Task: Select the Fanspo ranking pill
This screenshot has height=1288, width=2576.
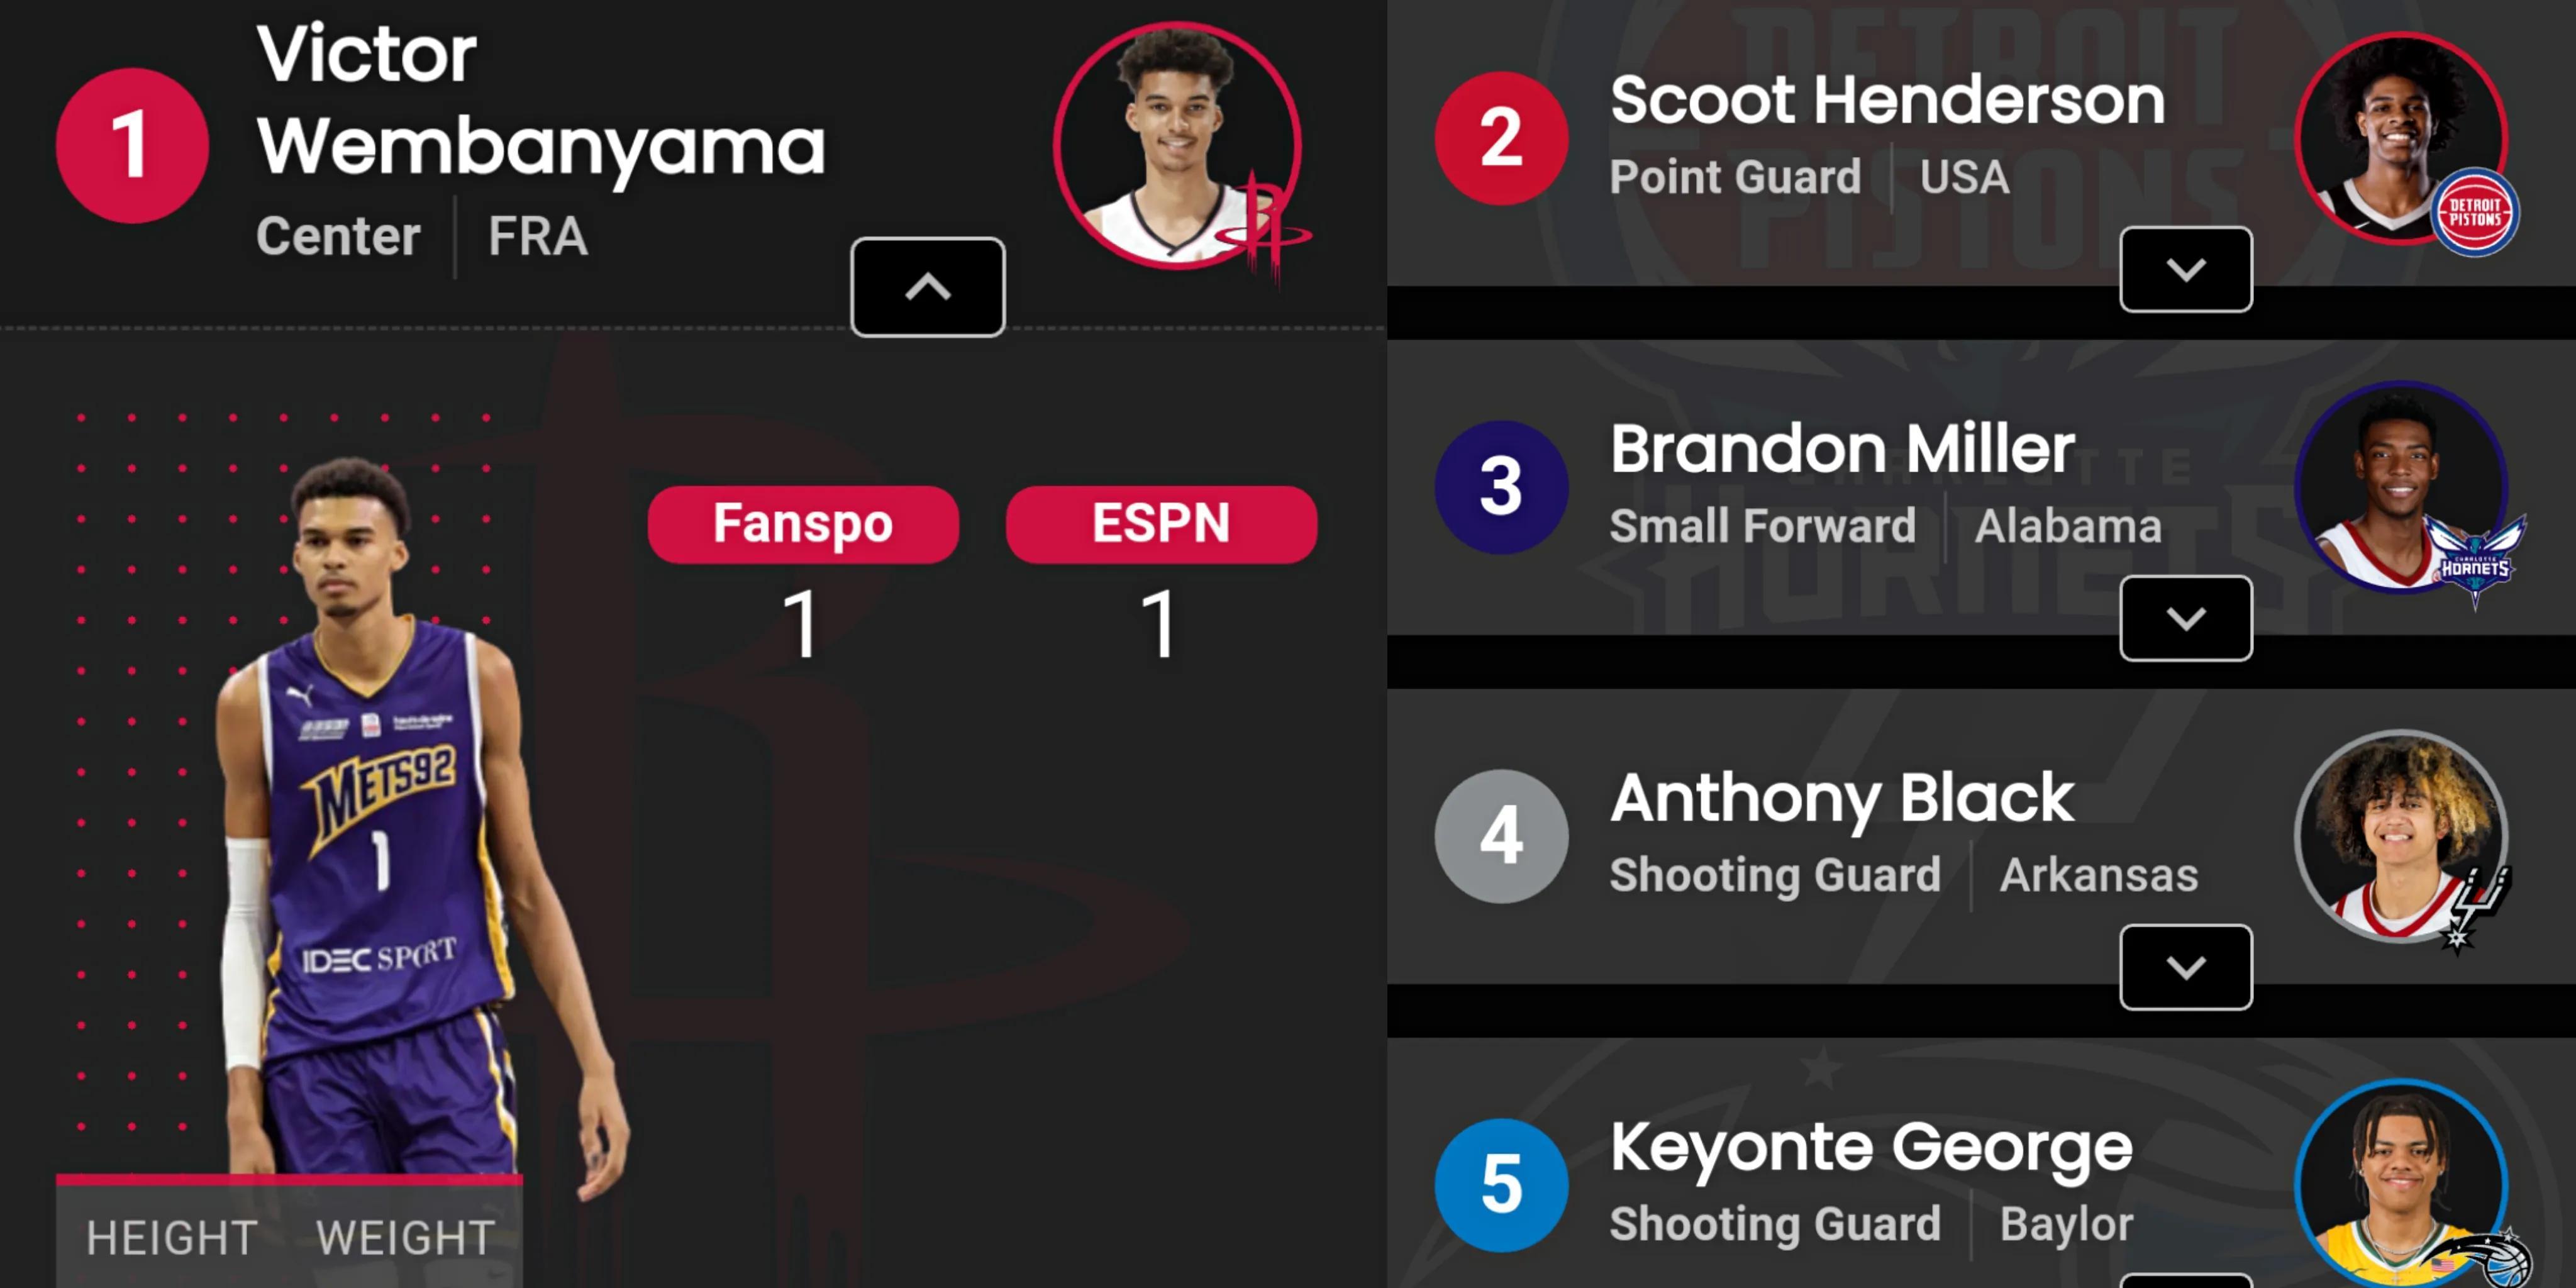Action: click(803, 524)
